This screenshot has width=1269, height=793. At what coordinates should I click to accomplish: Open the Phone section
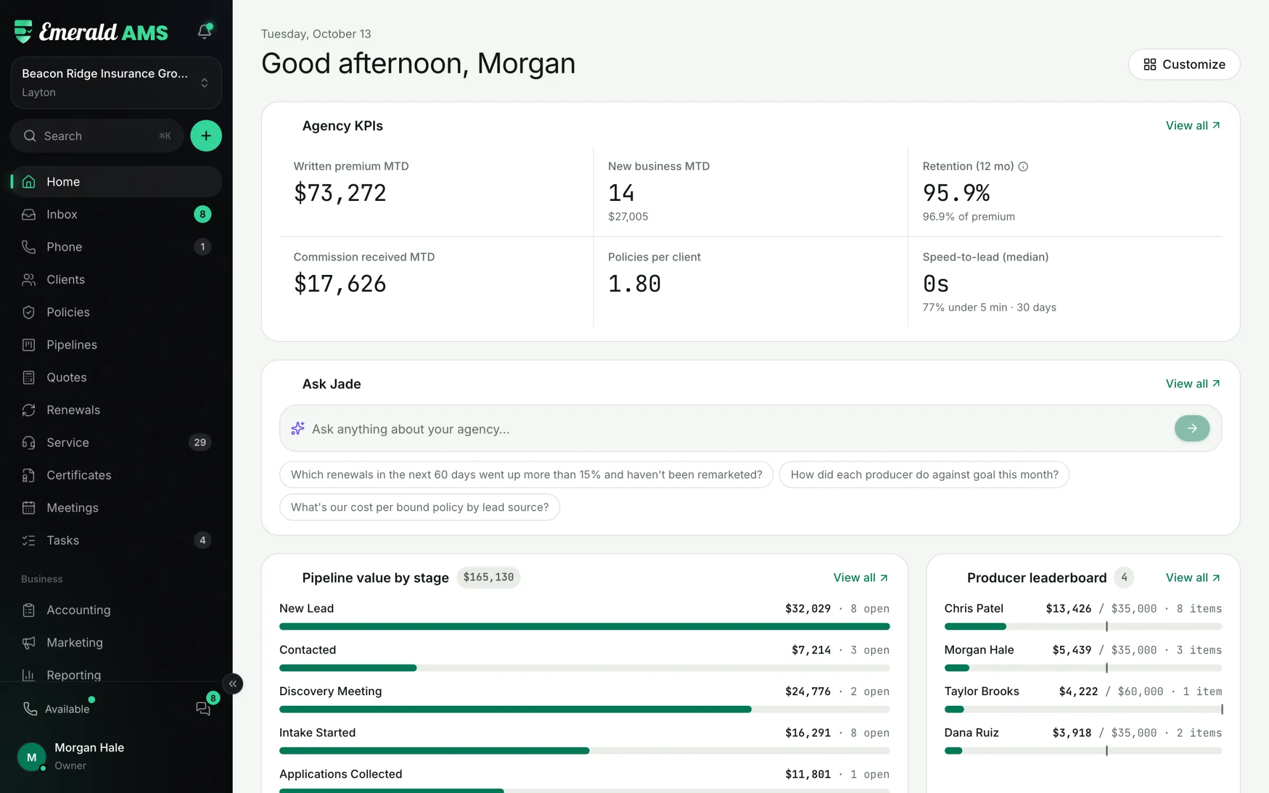[x=116, y=247]
